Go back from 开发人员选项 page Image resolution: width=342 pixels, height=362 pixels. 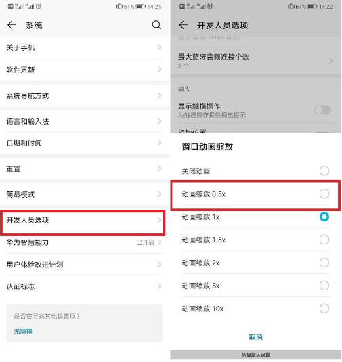click(184, 25)
